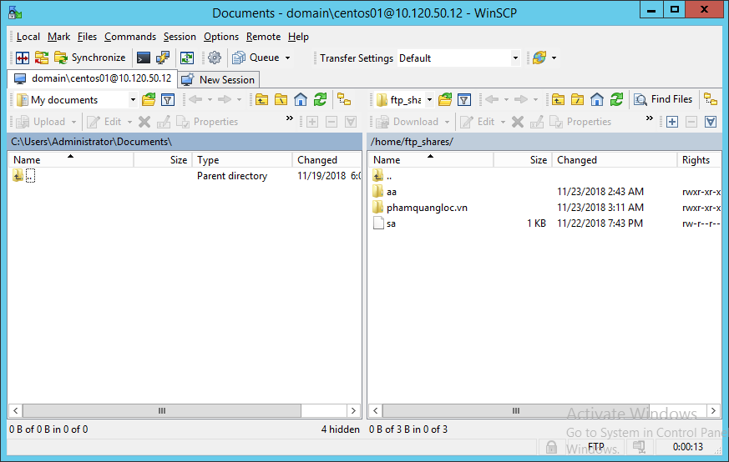Viewport: 729px width, 462px height.
Task: Click local panel parent directory icon
Action: pos(261,99)
